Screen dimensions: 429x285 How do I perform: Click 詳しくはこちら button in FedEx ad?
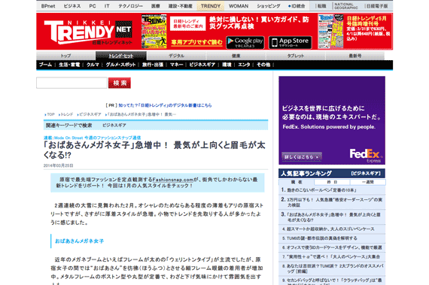click(x=302, y=157)
